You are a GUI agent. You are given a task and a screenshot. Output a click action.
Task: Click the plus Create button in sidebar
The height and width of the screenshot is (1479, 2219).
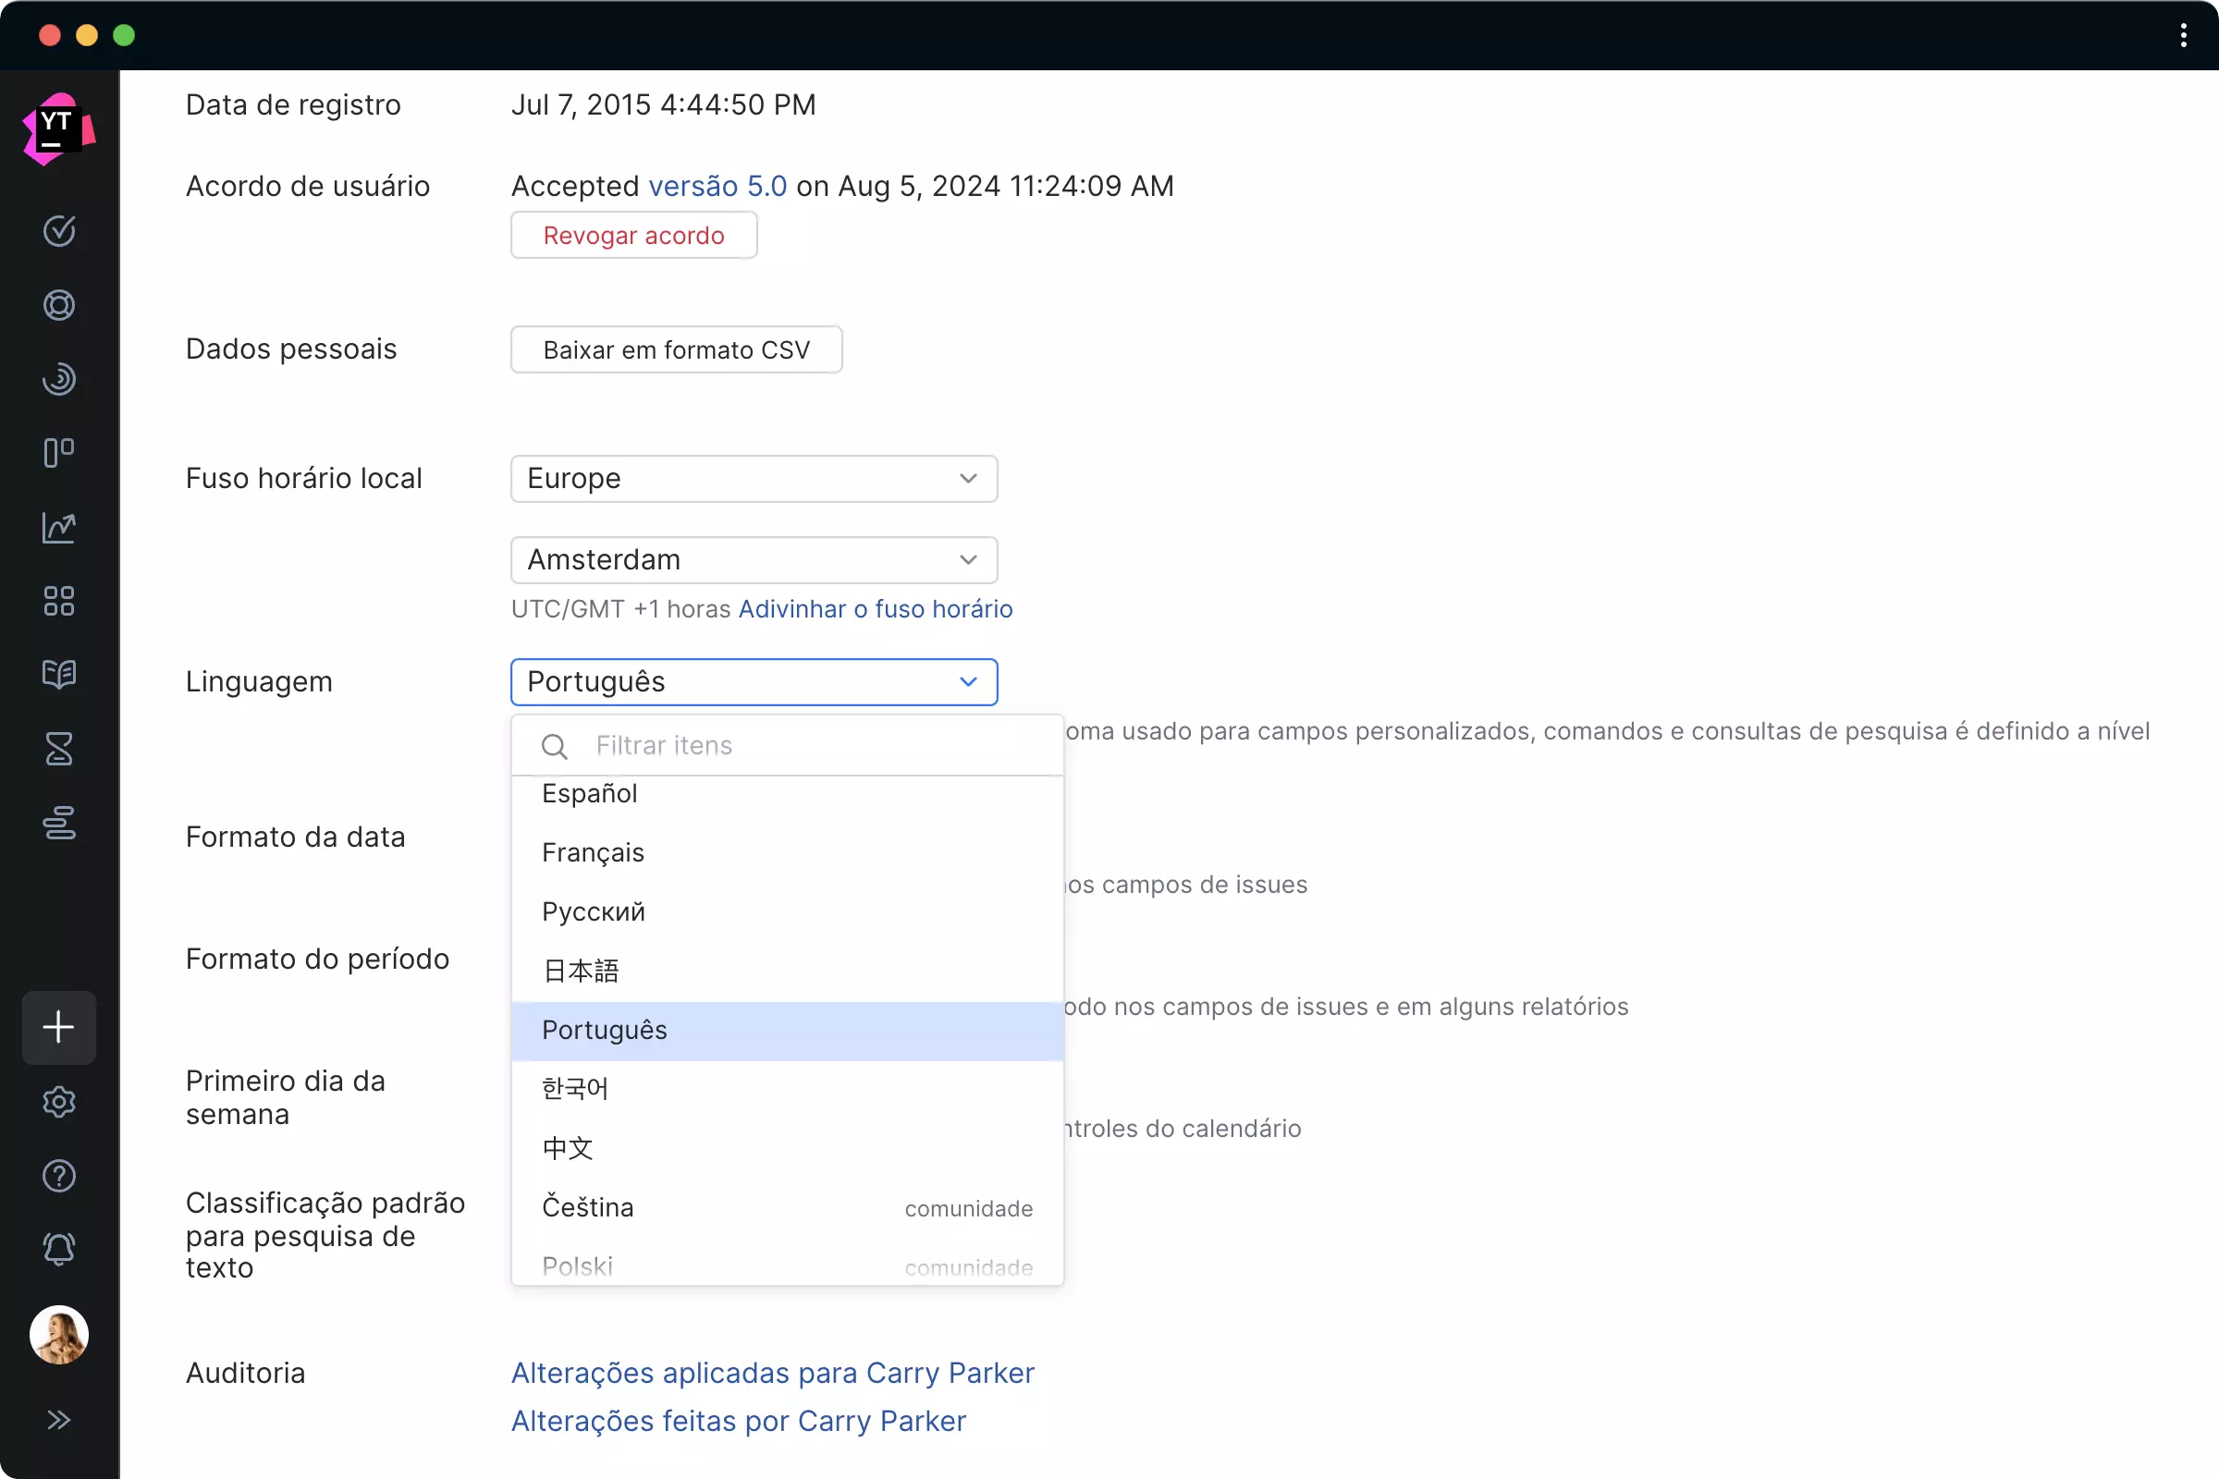tap(58, 1027)
